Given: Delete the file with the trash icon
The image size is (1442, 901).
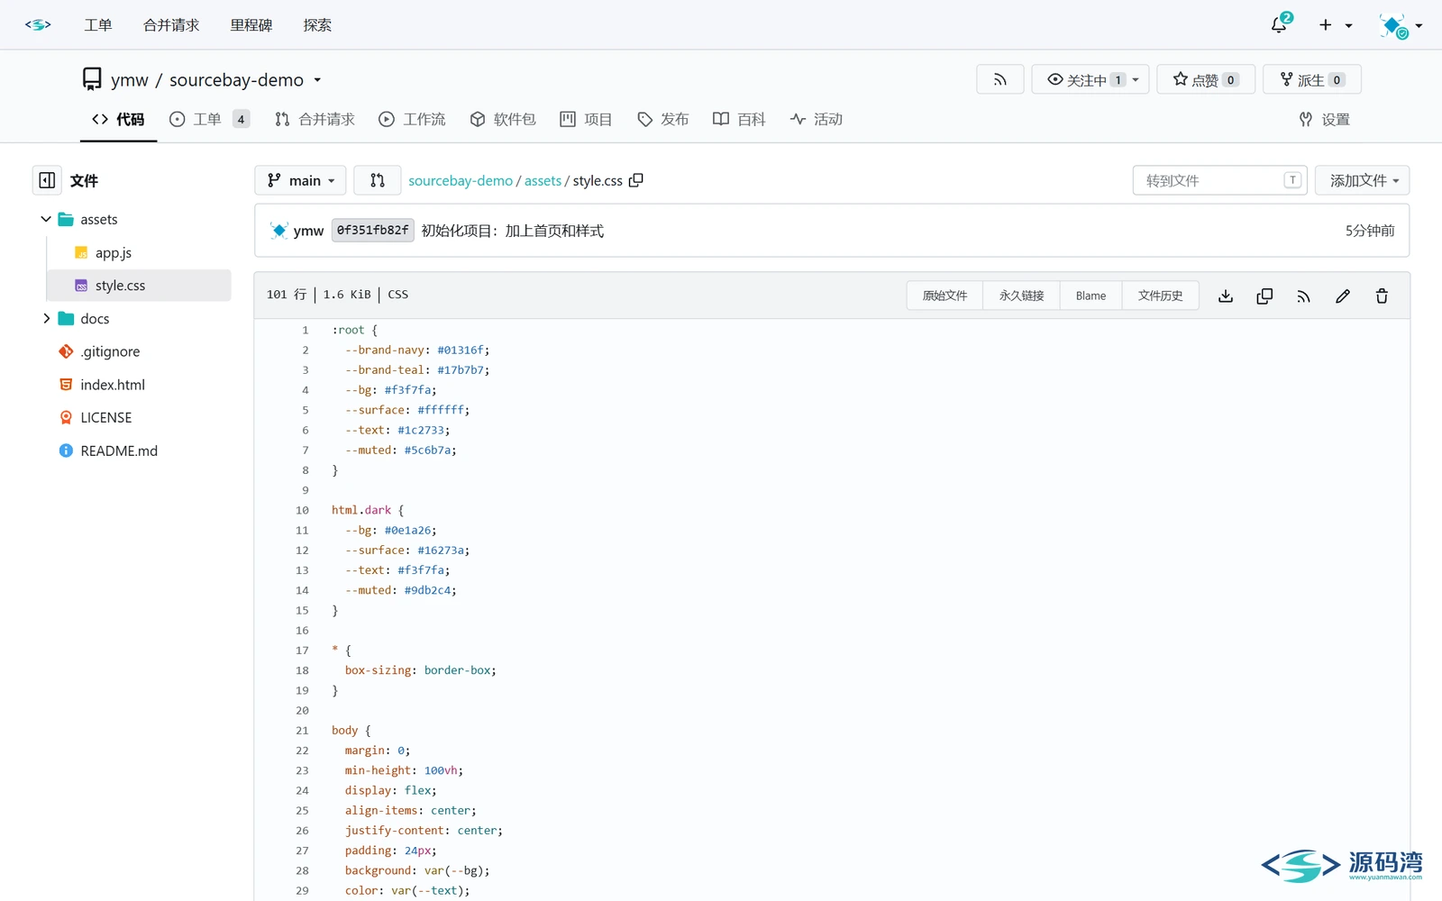Looking at the screenshot, I should (1382, 296).
